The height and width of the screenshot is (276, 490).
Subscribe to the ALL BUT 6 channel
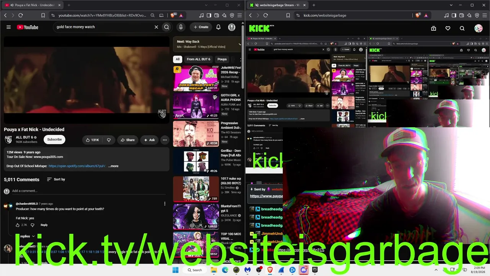coord(54,140)
